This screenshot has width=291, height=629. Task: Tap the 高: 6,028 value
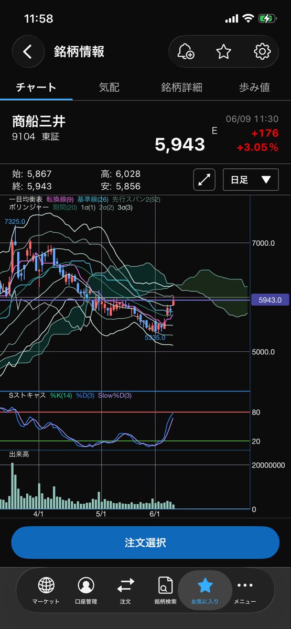pos(121,174)
